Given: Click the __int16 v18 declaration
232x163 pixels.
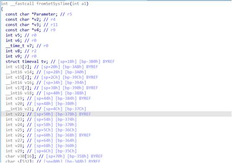Looking at the screenshot, I should (20, 93).
